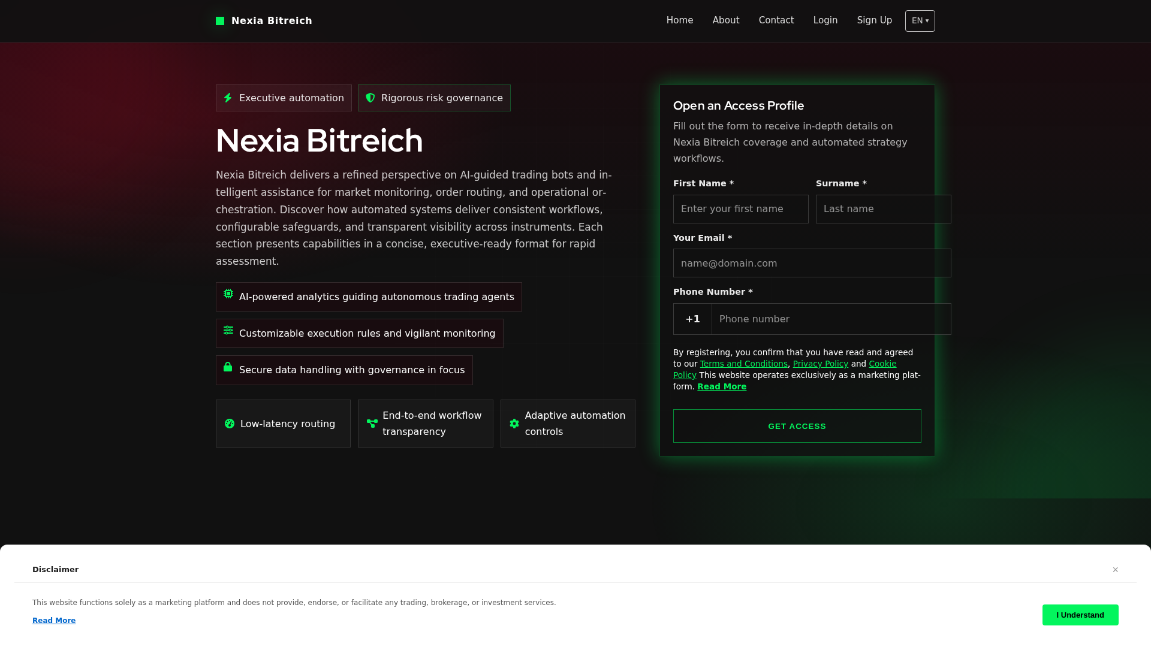Click the lock icon beside Secure data handling
Viewport: 1151px width, 647px height.
(228, 367)
